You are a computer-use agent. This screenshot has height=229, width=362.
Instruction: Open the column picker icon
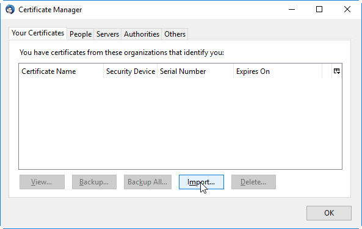(336, 71)
